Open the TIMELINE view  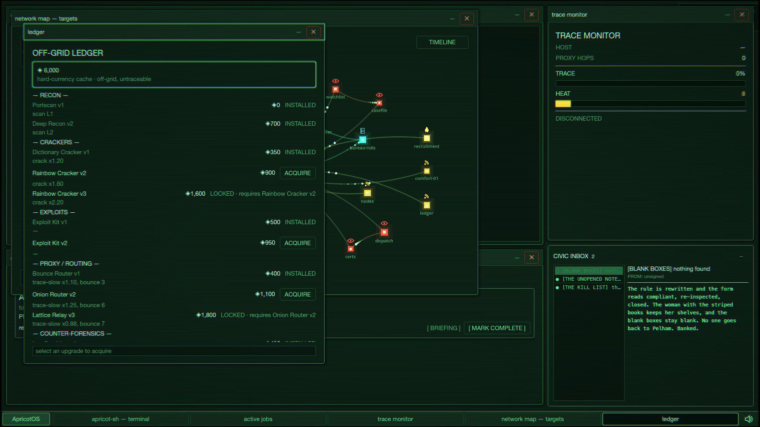442,42
